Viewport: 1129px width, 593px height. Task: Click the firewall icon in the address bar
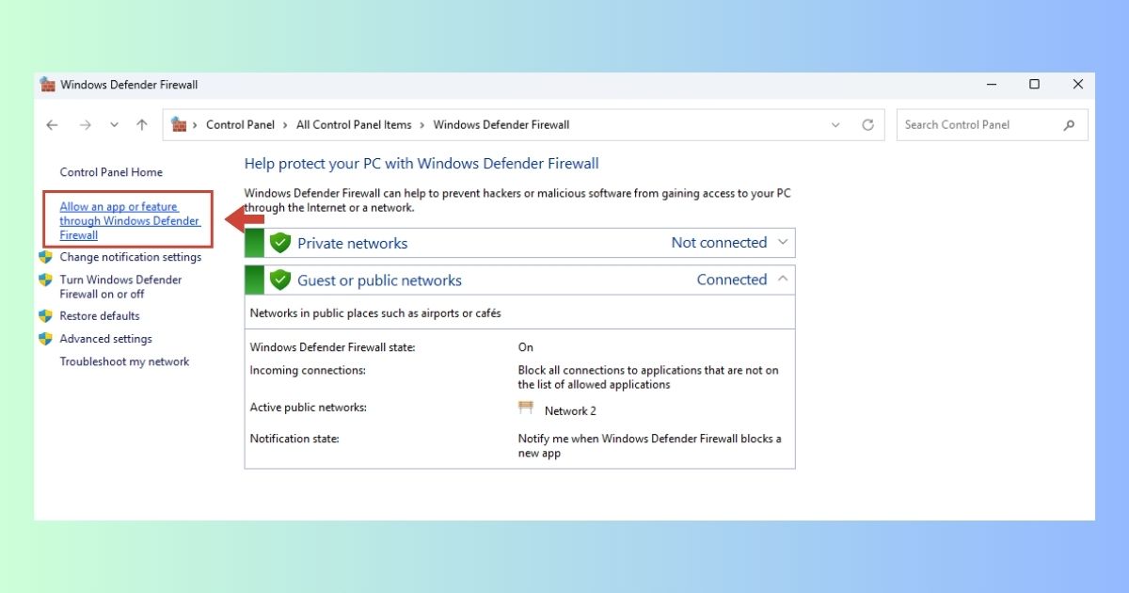point(179,124)
